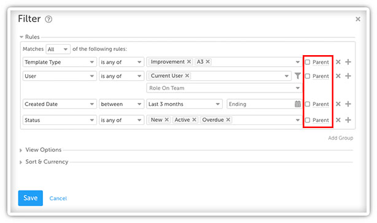Open the Role On Team dropdown
377x223 pixels.
224,88
